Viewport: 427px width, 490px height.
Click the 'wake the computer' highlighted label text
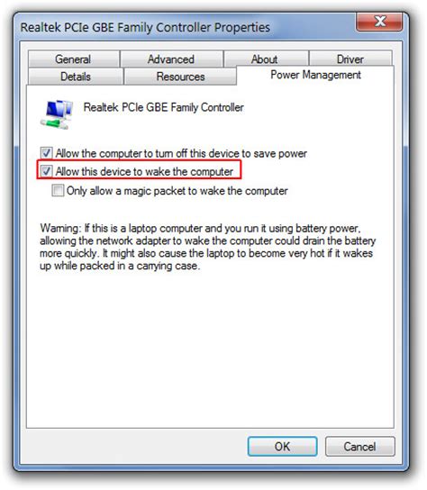click(x=144, y=171)
